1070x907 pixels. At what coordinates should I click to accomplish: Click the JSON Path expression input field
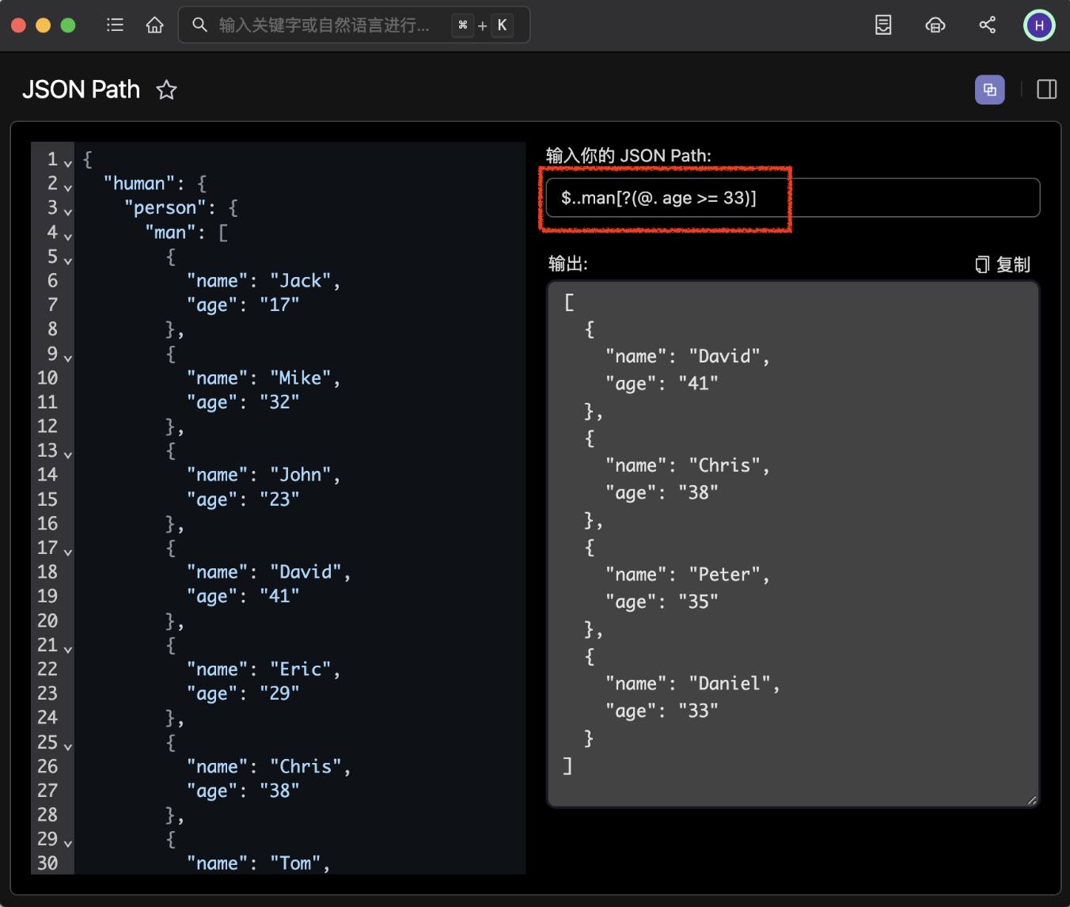click(x=791, y=197)
